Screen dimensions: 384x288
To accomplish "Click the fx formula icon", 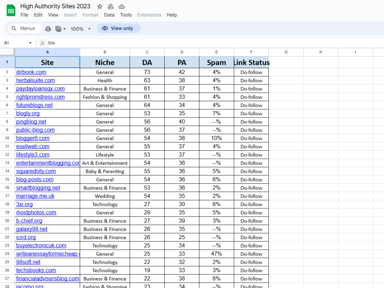I will pyautogui.click(x=42, y=43).
